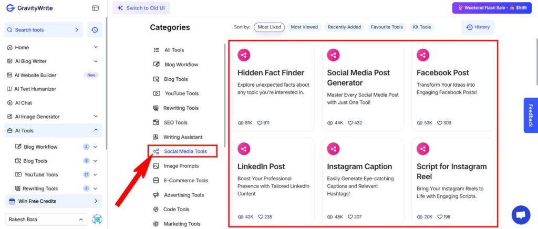Click Switch to Old UI button
The image size is (538, 229).
141,8
